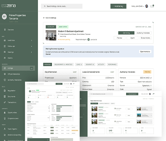Open Lead pool in the sidebar
This screenshot has width=166, height=141.
pos(11,40)
